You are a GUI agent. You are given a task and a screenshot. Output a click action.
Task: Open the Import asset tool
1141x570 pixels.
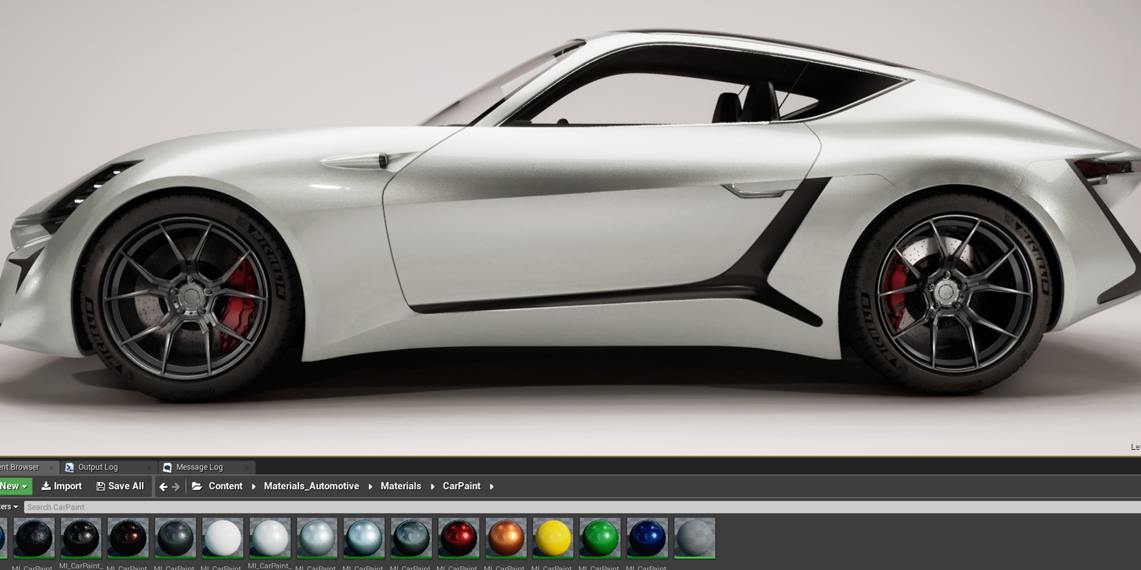[x=61, y=486]
